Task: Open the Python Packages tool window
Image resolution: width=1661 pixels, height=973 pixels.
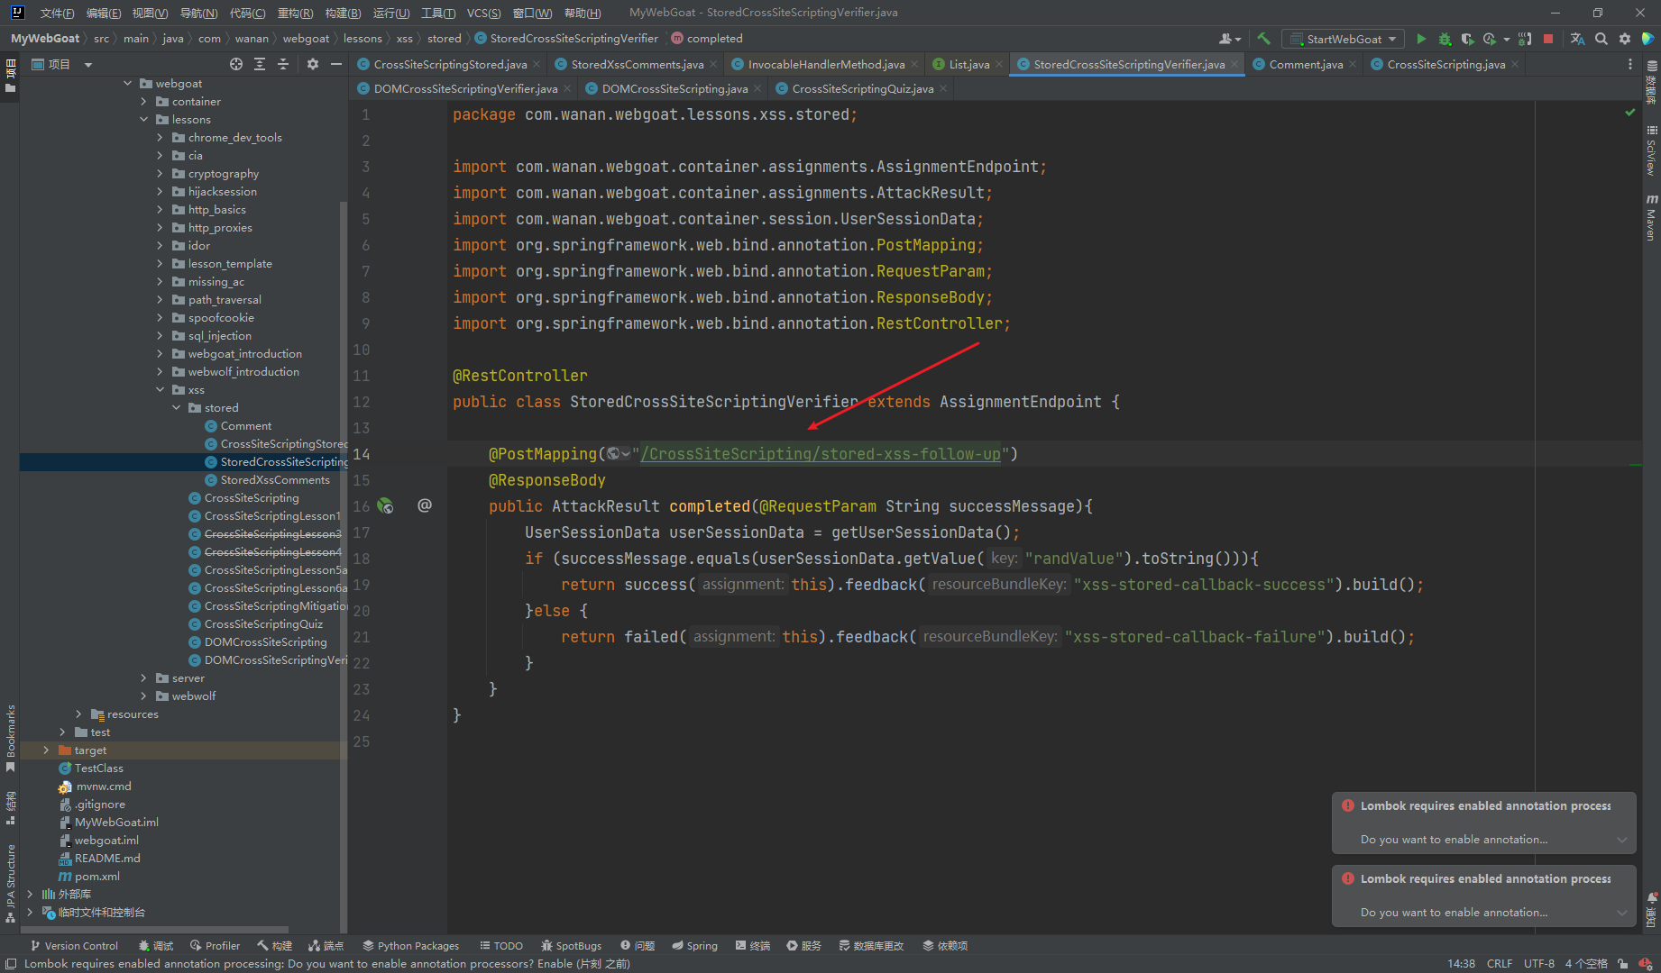Action: point(411,945)
